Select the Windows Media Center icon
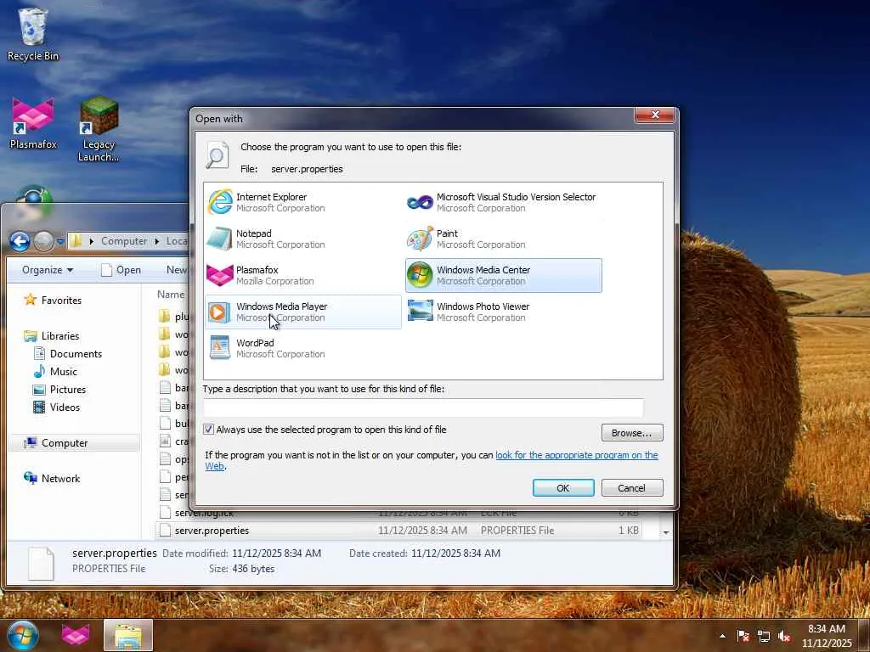Image resolution: width=870 pixels, height=652 pixels. [x=420, y=276]
